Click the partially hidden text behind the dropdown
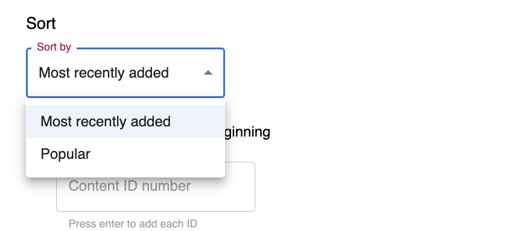The width and height of the screenshot is (531, 231). tap(247, 132)
